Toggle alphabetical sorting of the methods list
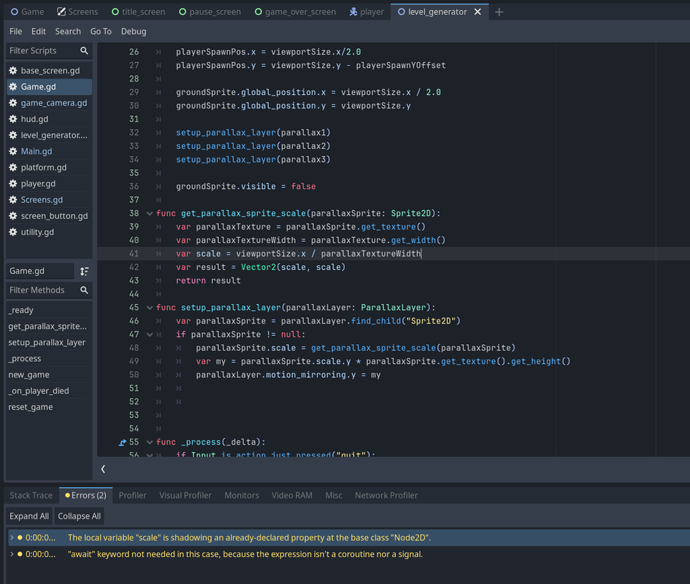 click(x=84, y=271)
